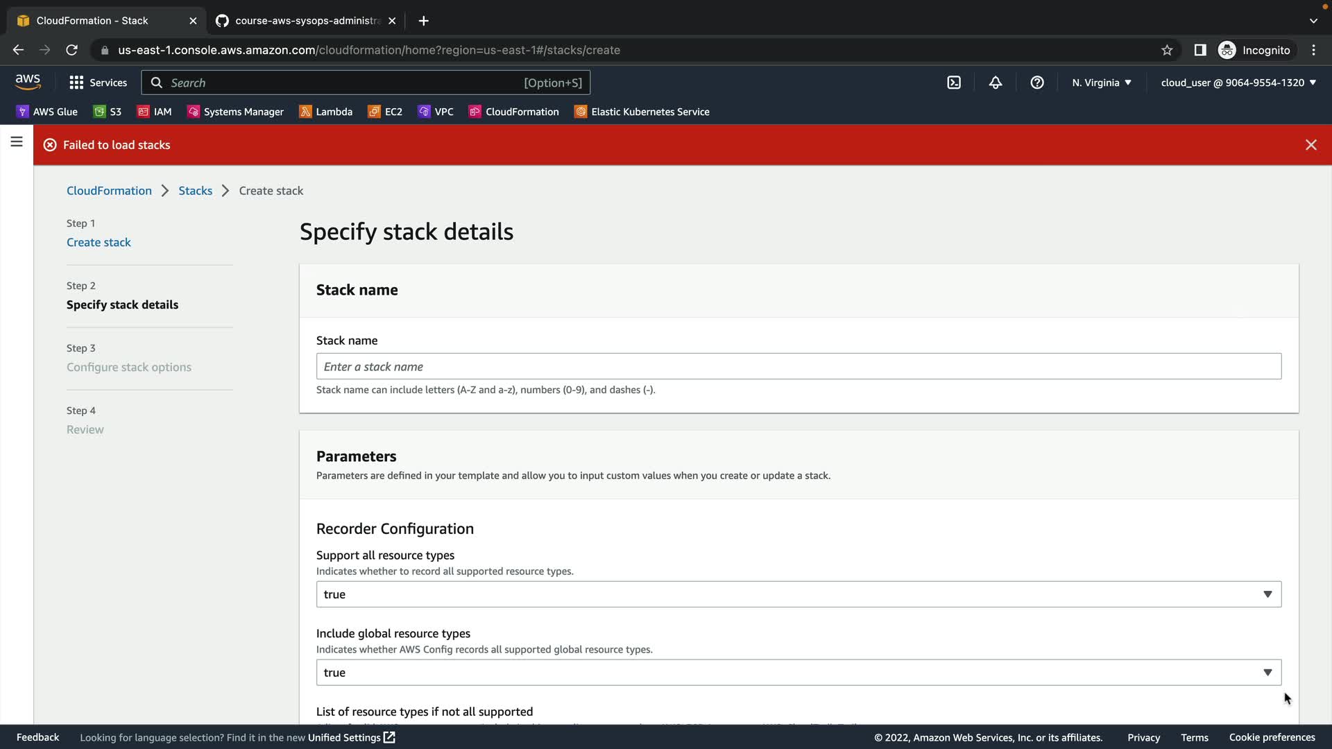Open the notifications bell
Image resolution: width=1332 pixels, height=749 pixels.
tap(996, 83)
